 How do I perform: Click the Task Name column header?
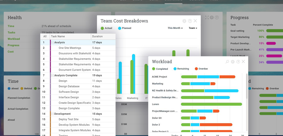pos(71,37)
